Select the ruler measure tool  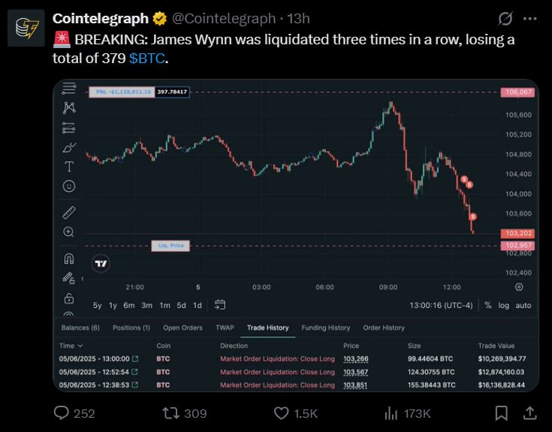click(69, 213)
